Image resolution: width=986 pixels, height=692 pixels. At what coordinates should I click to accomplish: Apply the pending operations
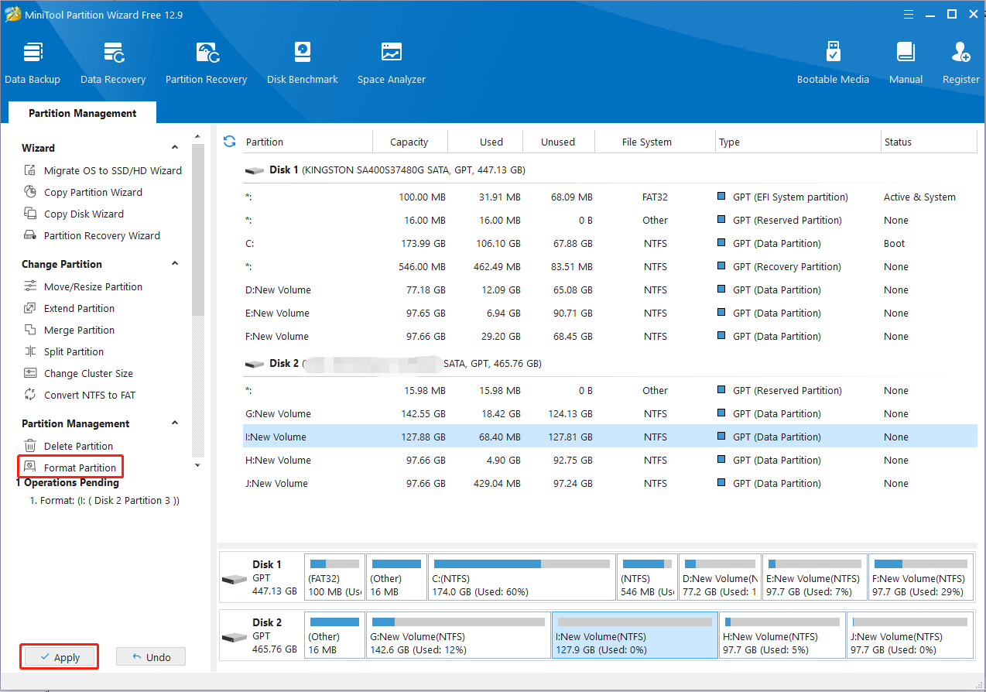[x=59, y=657]
